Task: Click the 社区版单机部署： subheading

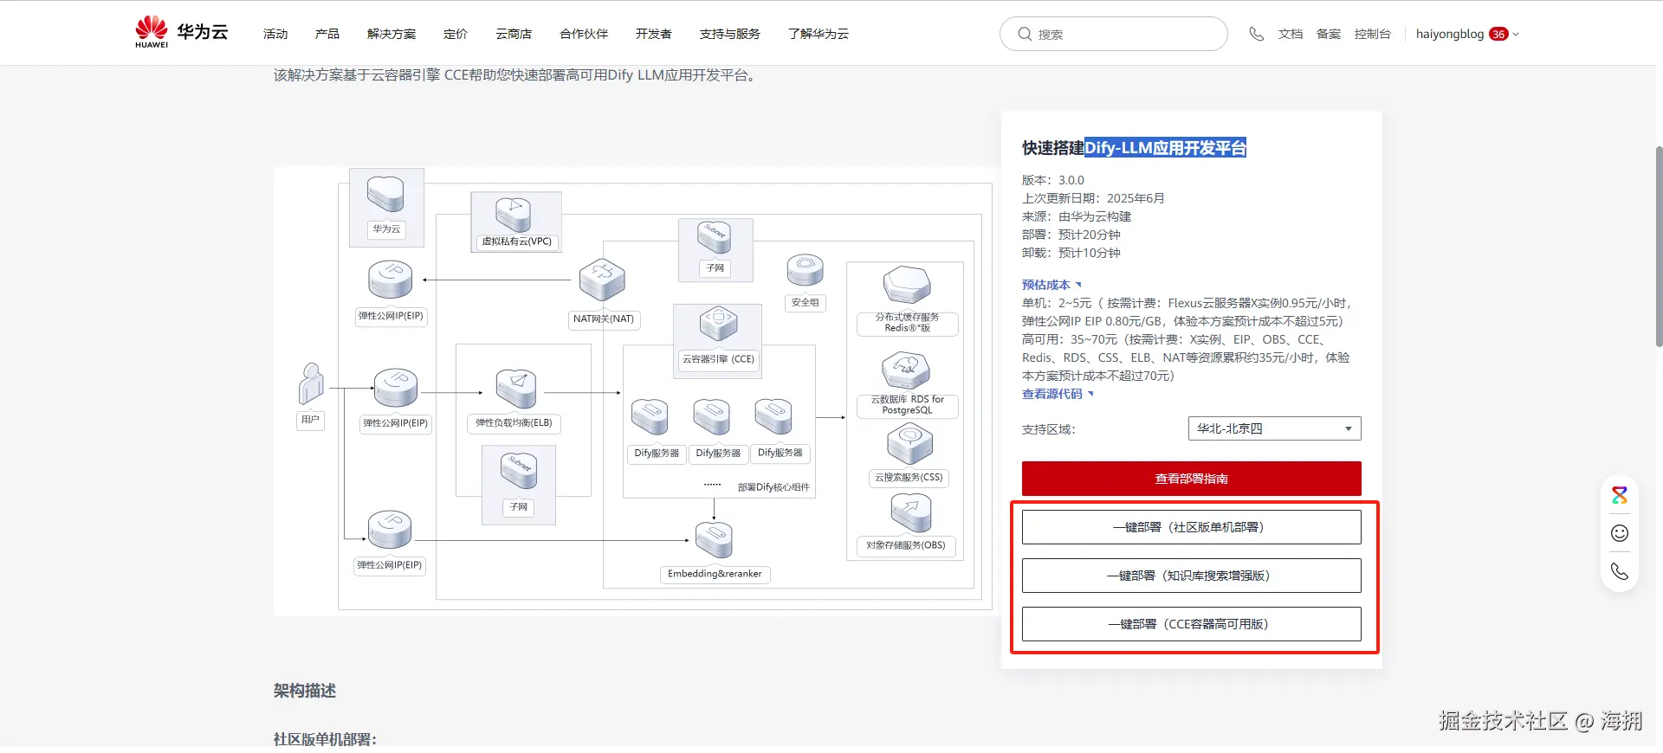Action: pos(325,739)
